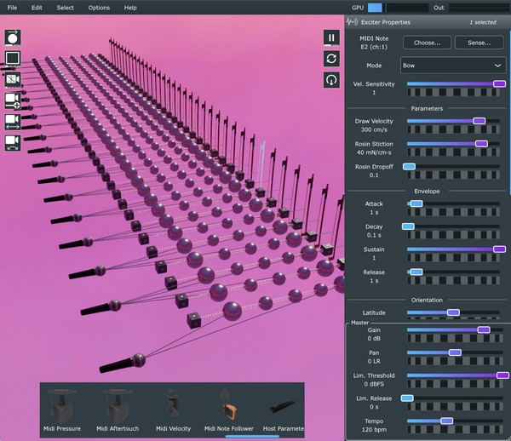This screenshot has width=511, height=441.
Task: Click the Draw Velocity slider handle
Action: click(x=479, y=122)
